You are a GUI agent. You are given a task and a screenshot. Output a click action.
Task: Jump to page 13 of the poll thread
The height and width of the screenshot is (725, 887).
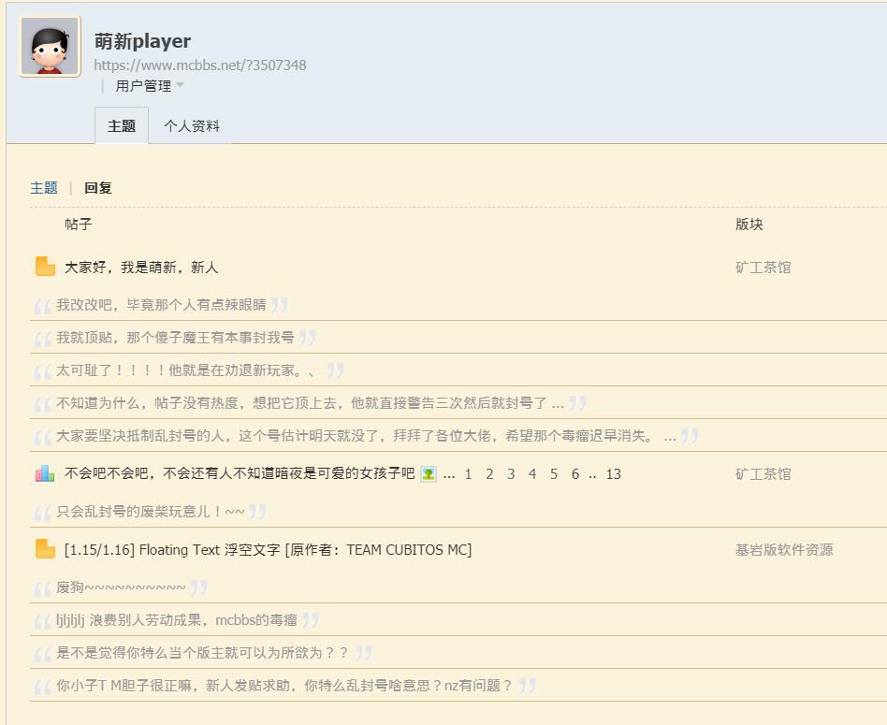click(x=614, y=474)
